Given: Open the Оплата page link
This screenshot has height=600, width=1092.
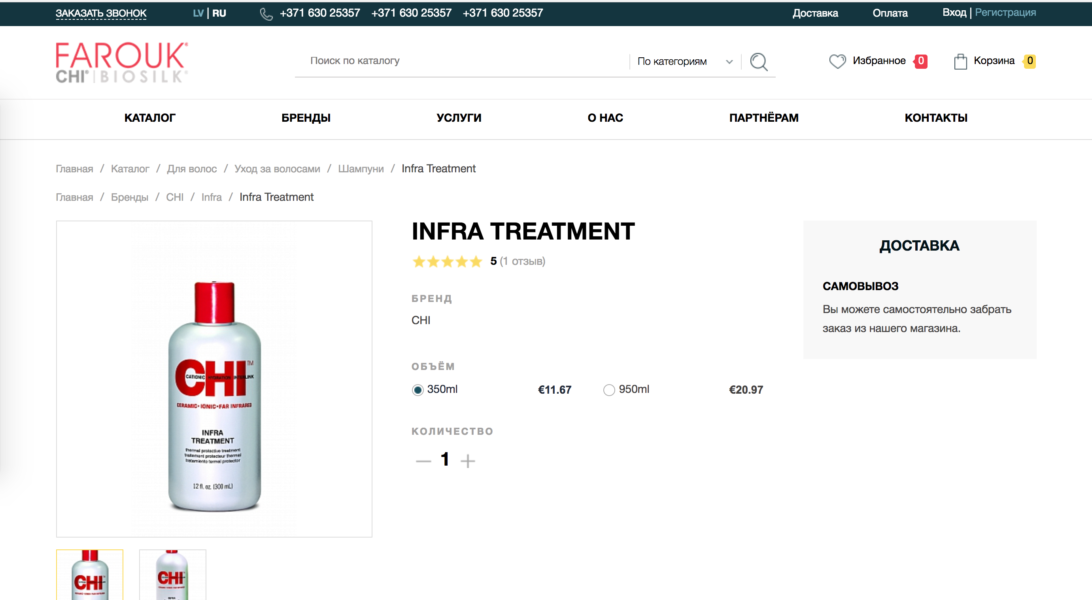Looking at the screenshot, I should pos(890,13).
